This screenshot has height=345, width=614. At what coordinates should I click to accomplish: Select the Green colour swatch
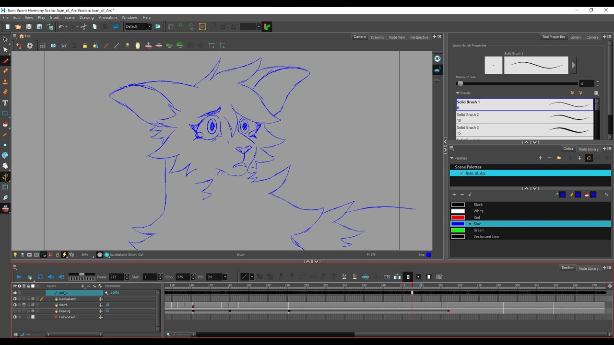pos(458,230)
